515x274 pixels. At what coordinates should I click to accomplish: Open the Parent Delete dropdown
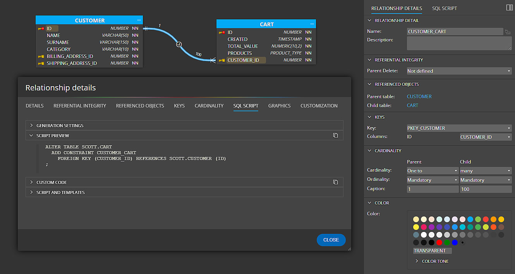[459, 71]
